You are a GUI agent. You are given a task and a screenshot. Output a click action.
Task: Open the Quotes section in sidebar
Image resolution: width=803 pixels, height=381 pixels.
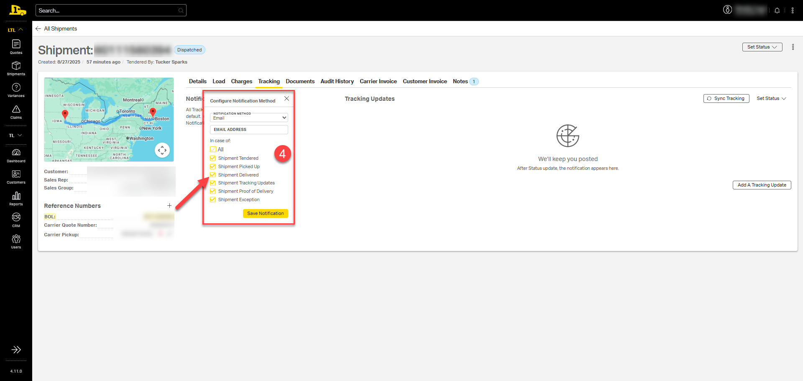pyautogui.click(x=16, y=47)
